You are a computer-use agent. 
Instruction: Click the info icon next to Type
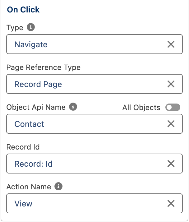30,27
